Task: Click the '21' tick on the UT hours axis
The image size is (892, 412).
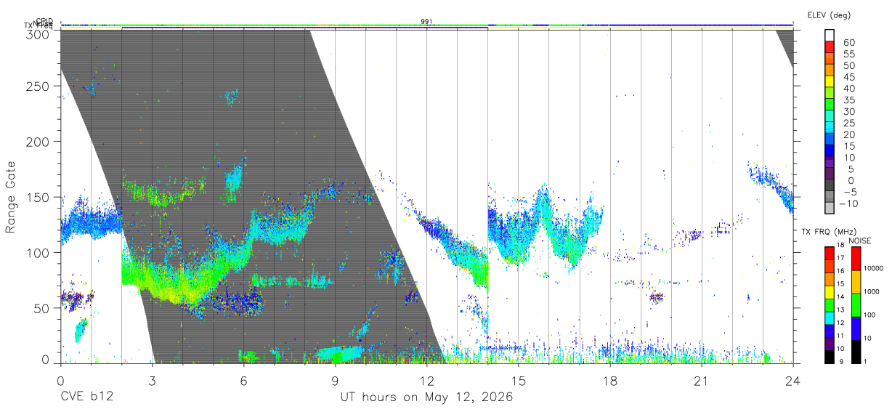Action: 701,380
